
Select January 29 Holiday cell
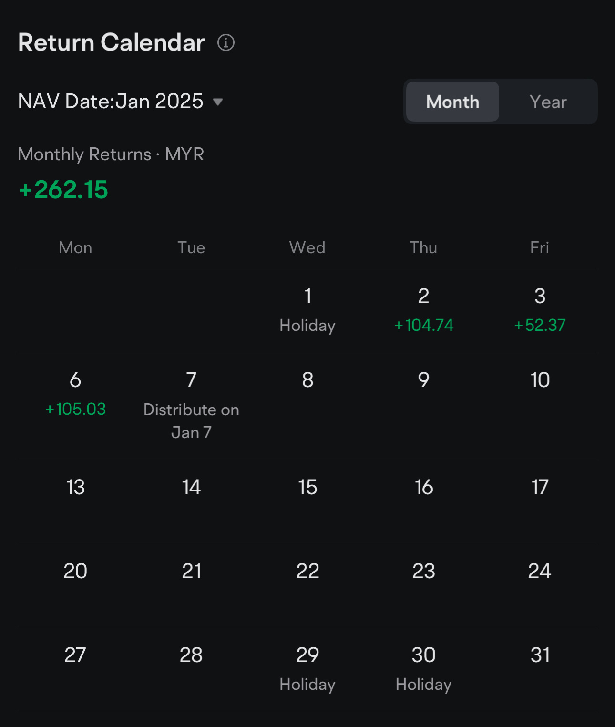coord(307,671)
